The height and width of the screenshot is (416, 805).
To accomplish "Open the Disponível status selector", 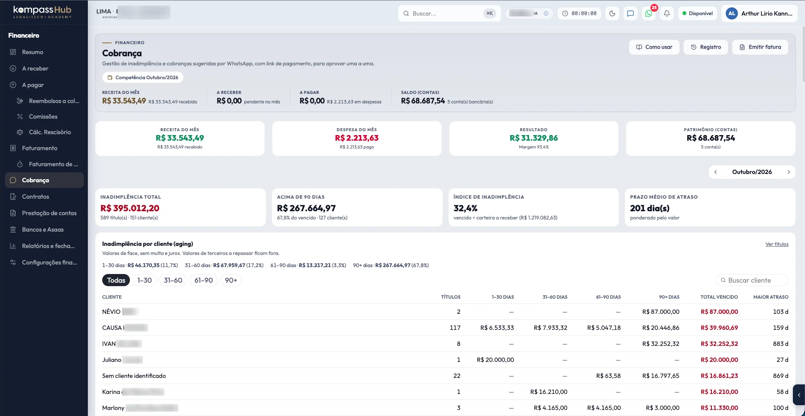I will 698,13.
